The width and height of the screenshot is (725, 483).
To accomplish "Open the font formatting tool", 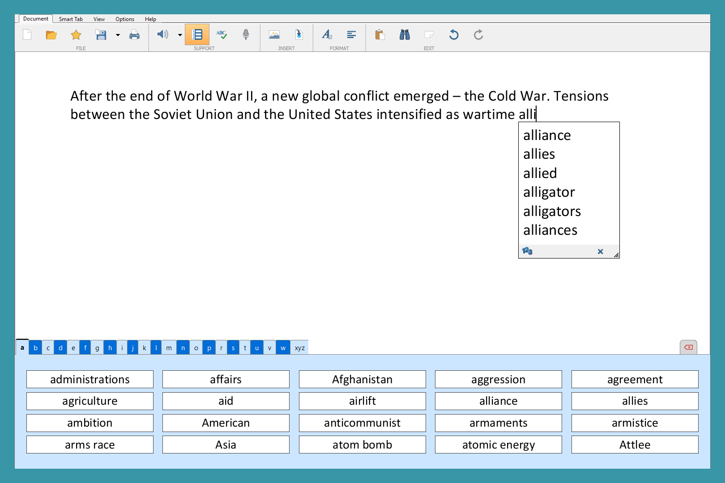I will [x=327, y=34].
